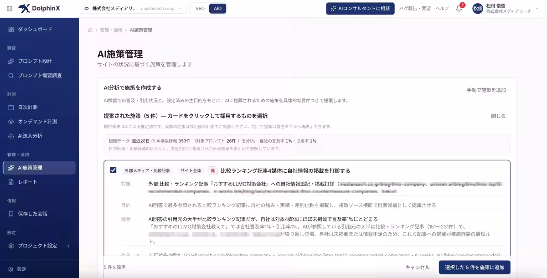Screen dimensions: 547x278
Task: Click the AI流入分析 robot icon
Action: click(x=11, y=136)
